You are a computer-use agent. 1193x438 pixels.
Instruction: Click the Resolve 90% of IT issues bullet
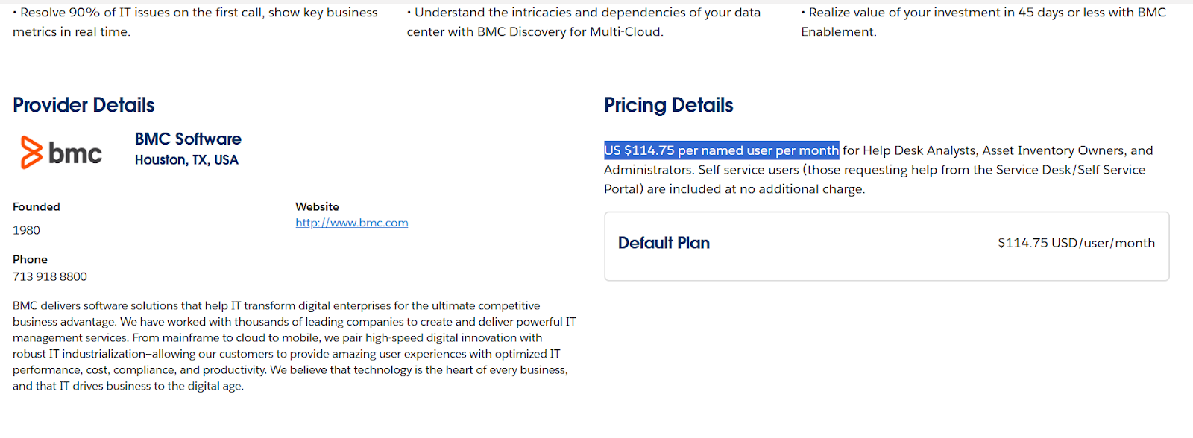195,22
